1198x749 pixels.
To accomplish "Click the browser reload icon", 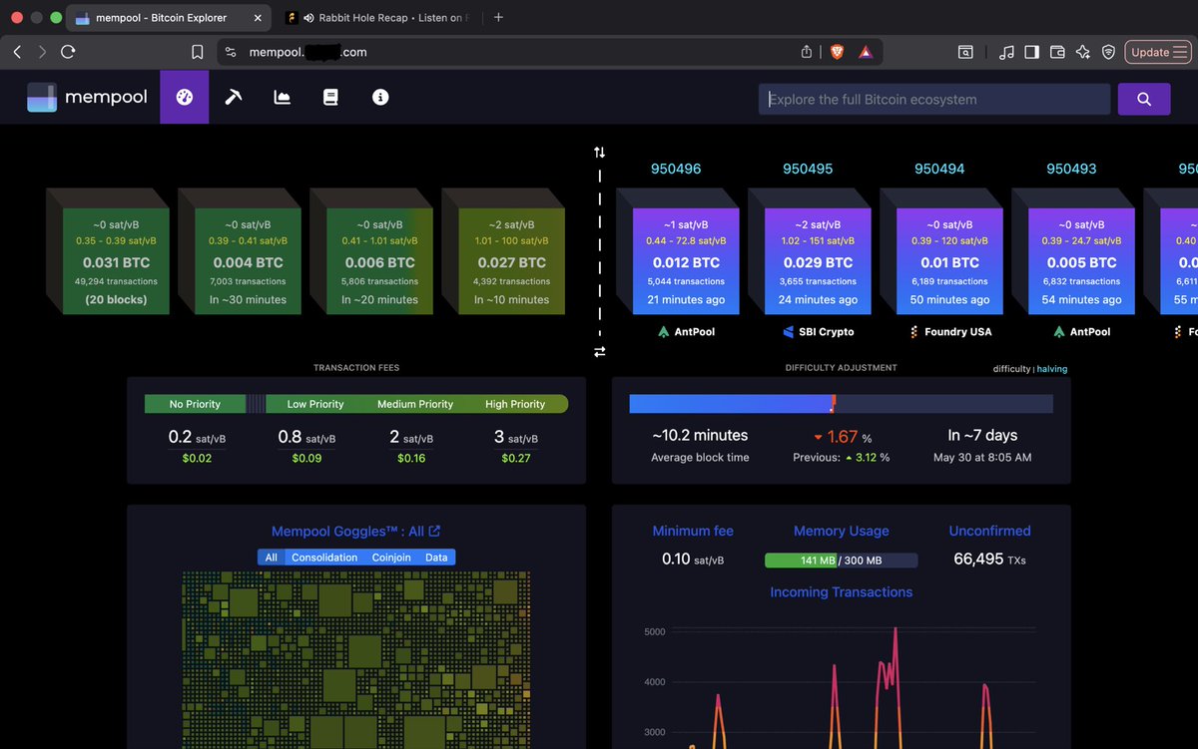I will click(69, 52).
